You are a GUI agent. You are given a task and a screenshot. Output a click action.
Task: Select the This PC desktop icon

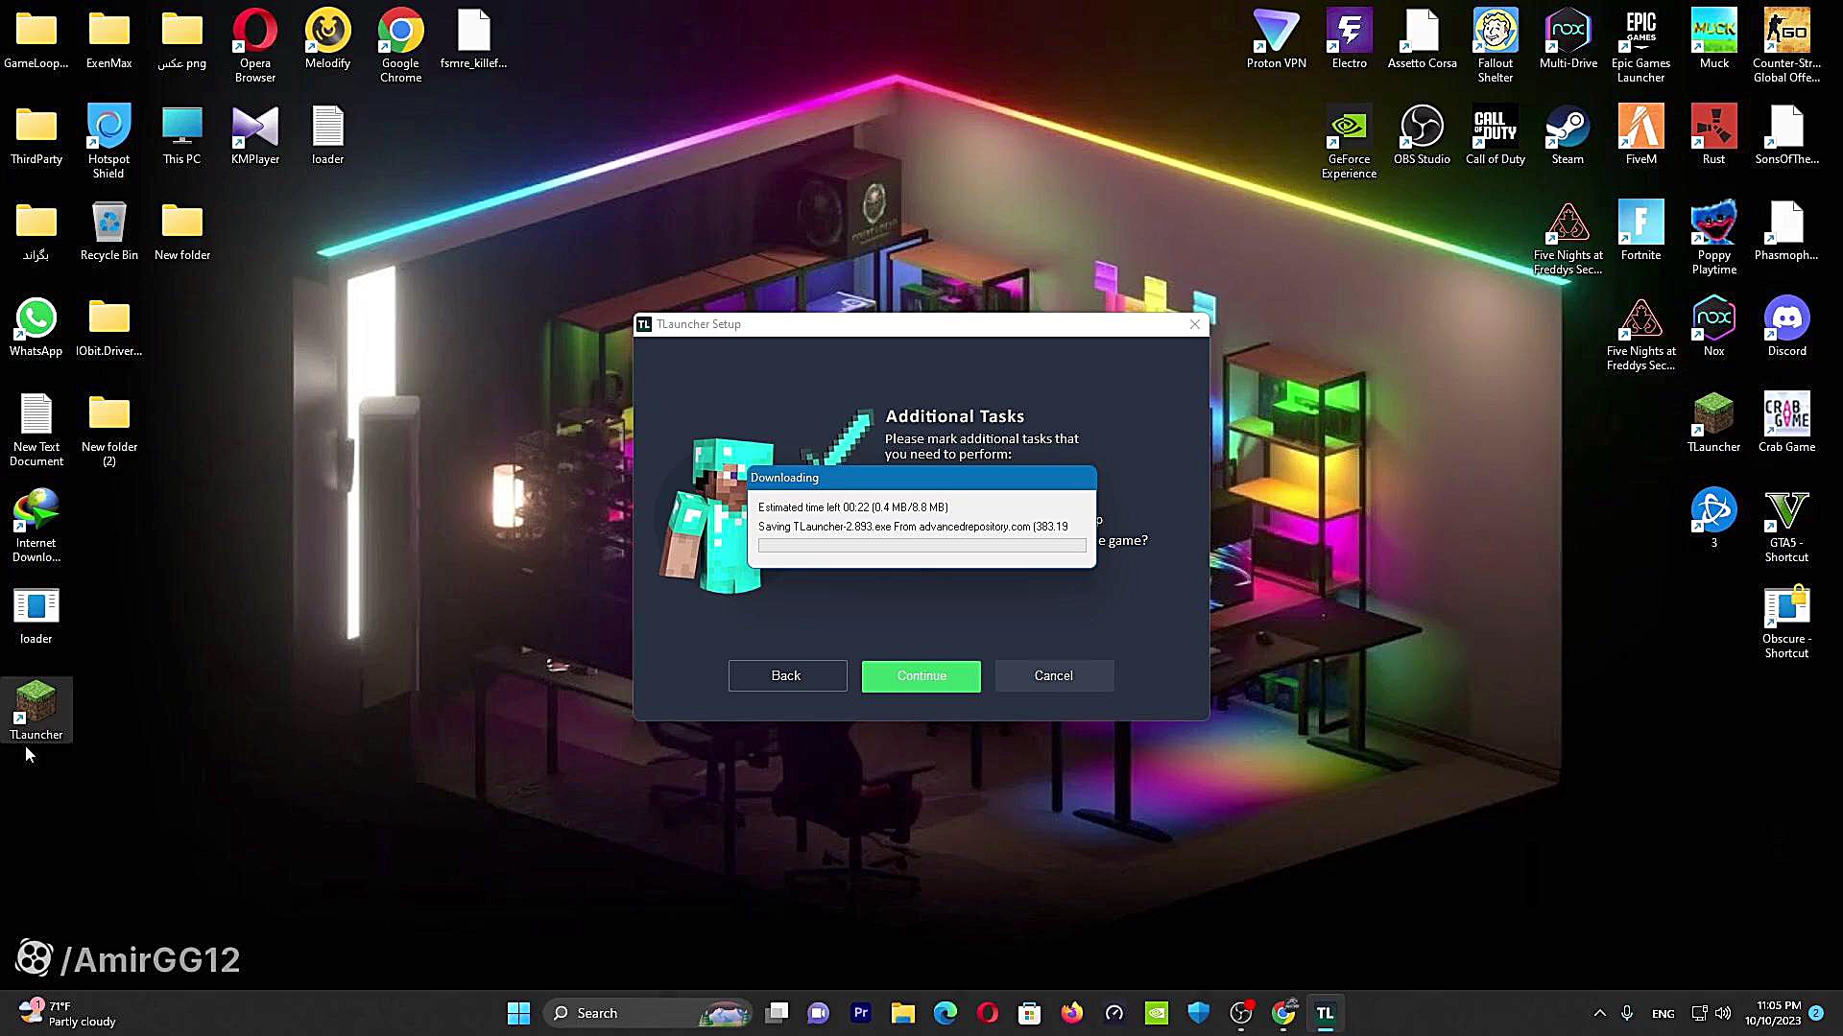click(181, 134)
